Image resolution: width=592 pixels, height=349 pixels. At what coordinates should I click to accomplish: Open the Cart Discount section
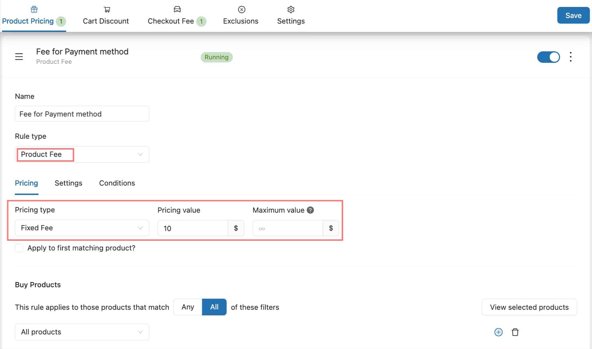coord(105,16)
